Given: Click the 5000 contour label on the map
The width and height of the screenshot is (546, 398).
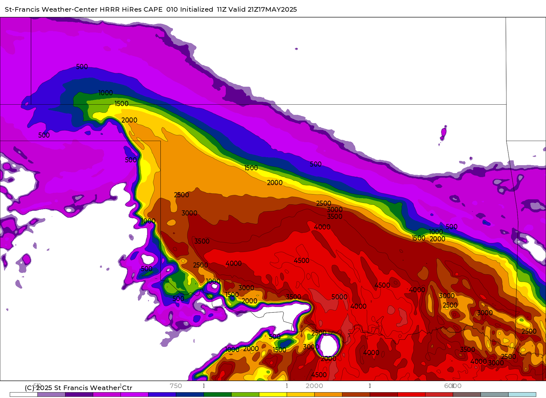Looking at the screenshot, I should (x=339, y=297).
